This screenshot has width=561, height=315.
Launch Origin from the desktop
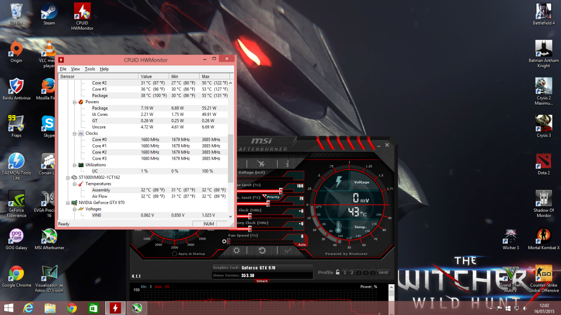coord(16,52)
